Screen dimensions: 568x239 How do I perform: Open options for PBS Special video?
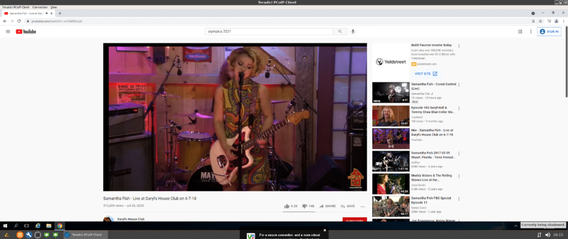pyautogui.click(x=459, y=199)
